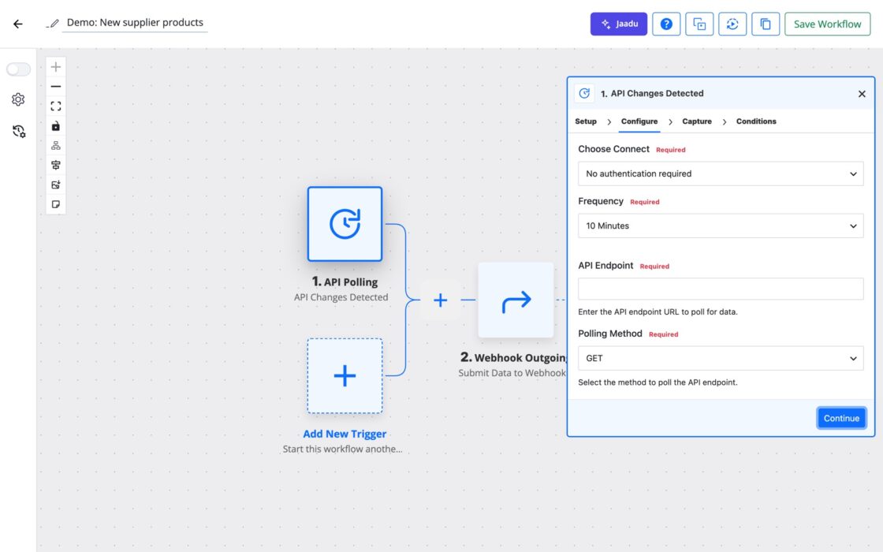The width and height of the screenshot is (883, 552).
Task: Open the Jaadu AI assistant
Action: [618, 24]
